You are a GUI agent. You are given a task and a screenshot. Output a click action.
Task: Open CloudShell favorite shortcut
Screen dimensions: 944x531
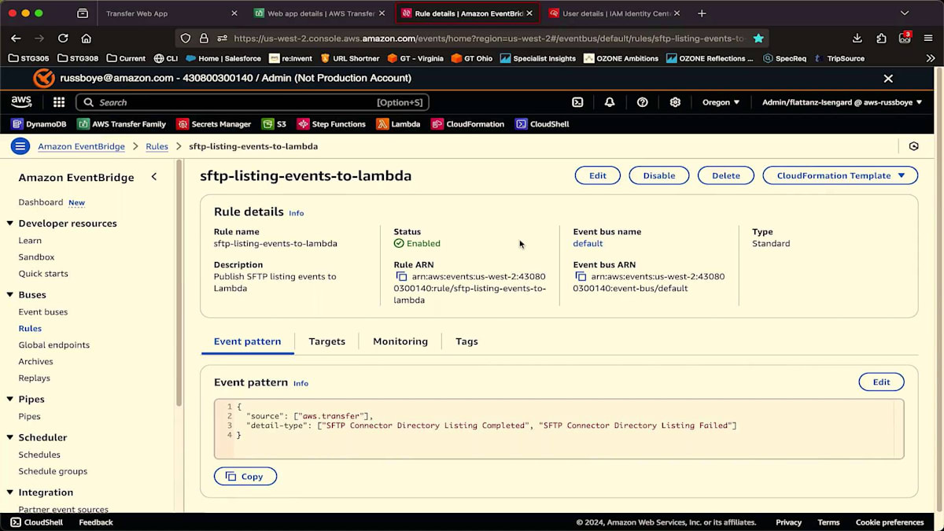point(542,124)
